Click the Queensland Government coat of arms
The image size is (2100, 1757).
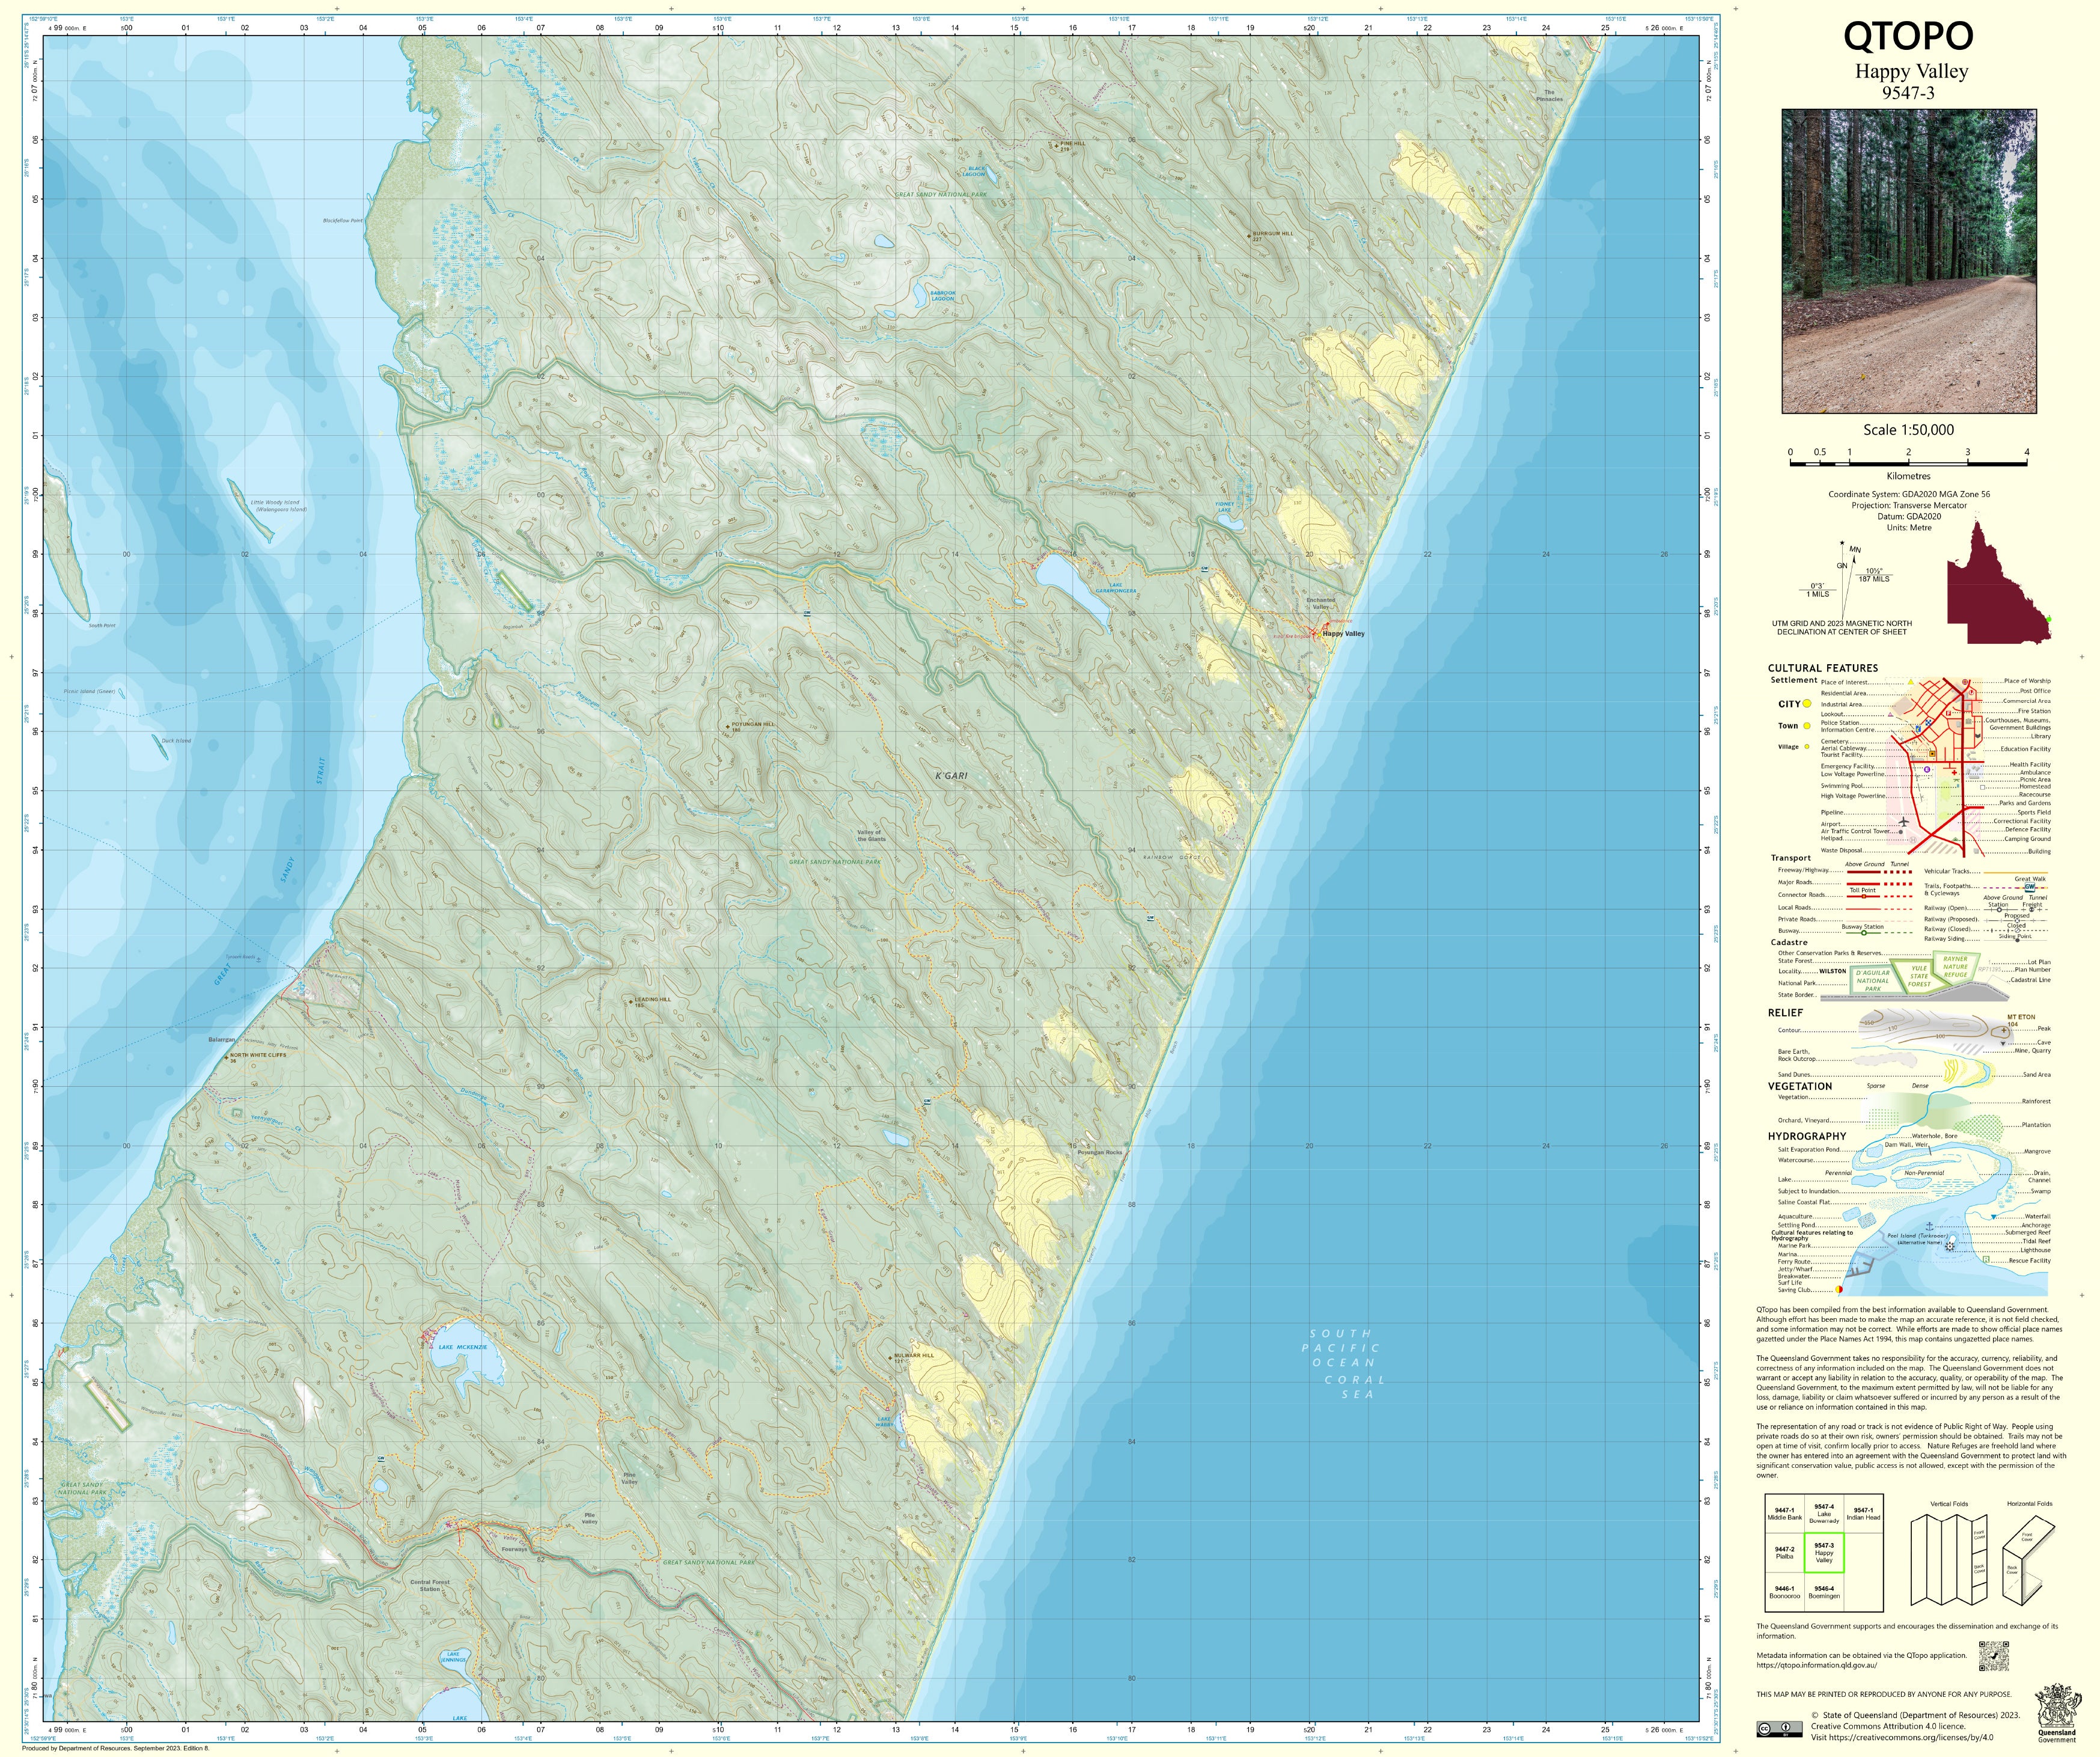click(x=2057, y=1706)
